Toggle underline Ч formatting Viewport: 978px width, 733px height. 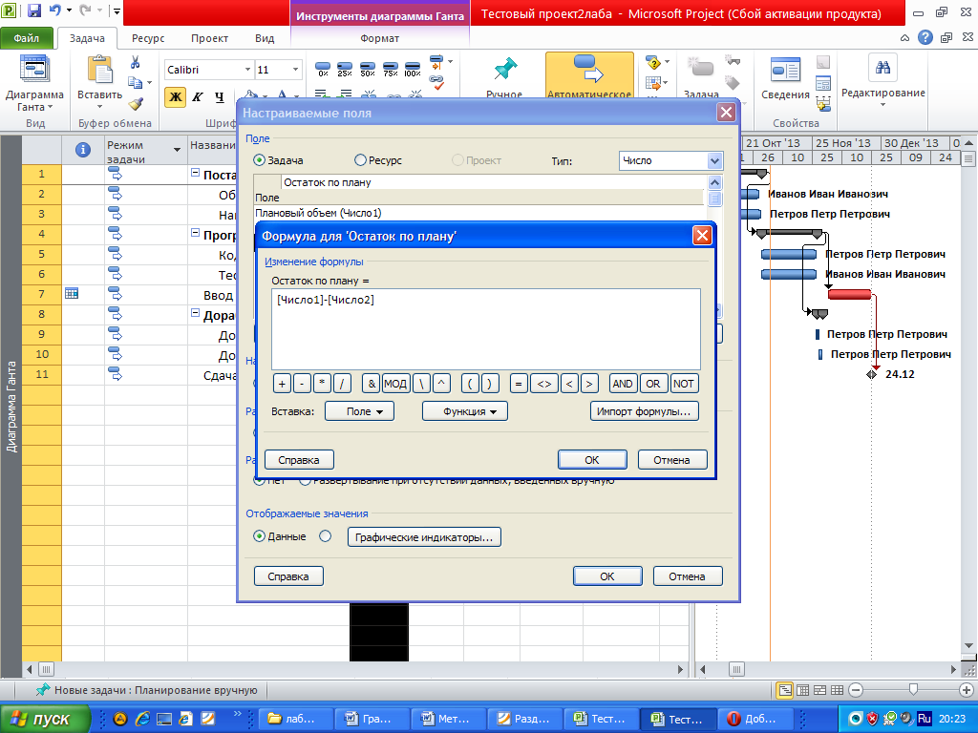[x=220, y=96]
